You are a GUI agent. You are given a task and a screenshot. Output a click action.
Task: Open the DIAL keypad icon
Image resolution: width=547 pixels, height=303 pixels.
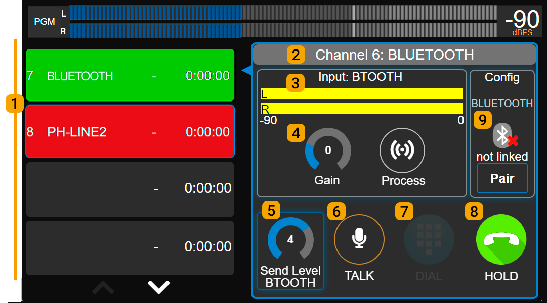point(429,239)
